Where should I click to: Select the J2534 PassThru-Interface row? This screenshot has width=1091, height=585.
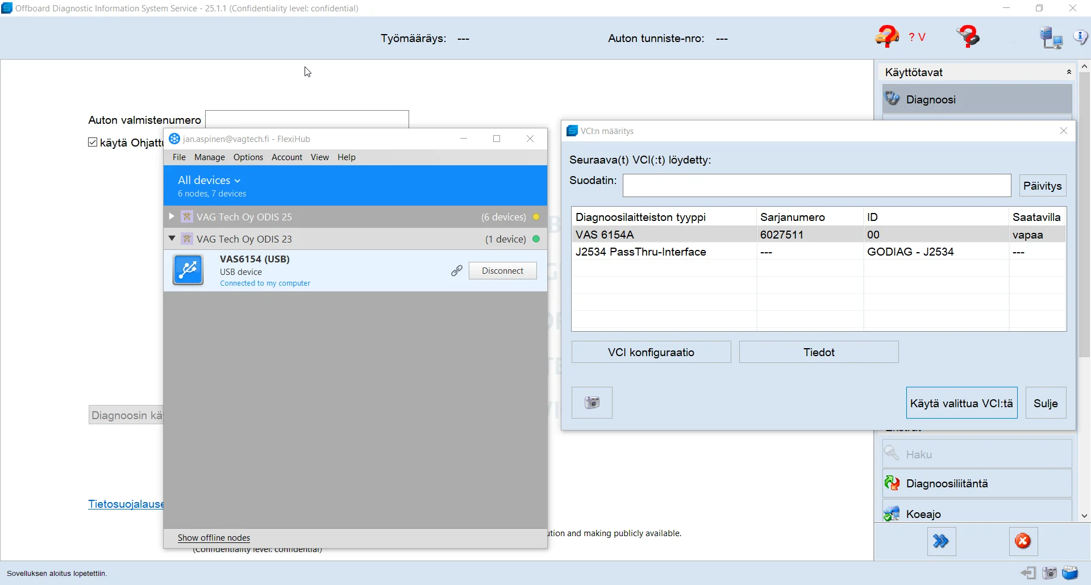(819, 252)
